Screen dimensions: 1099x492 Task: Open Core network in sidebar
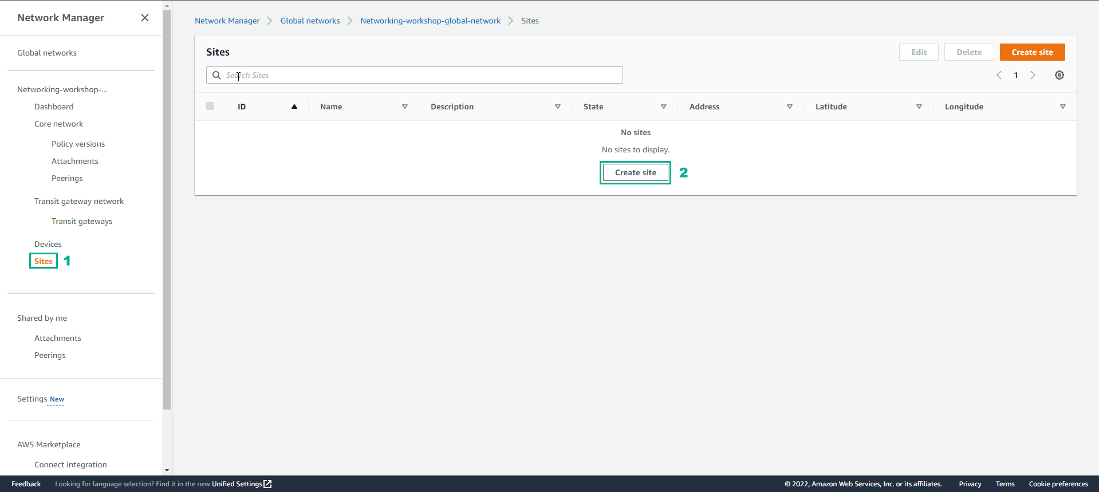coord(58,124)
